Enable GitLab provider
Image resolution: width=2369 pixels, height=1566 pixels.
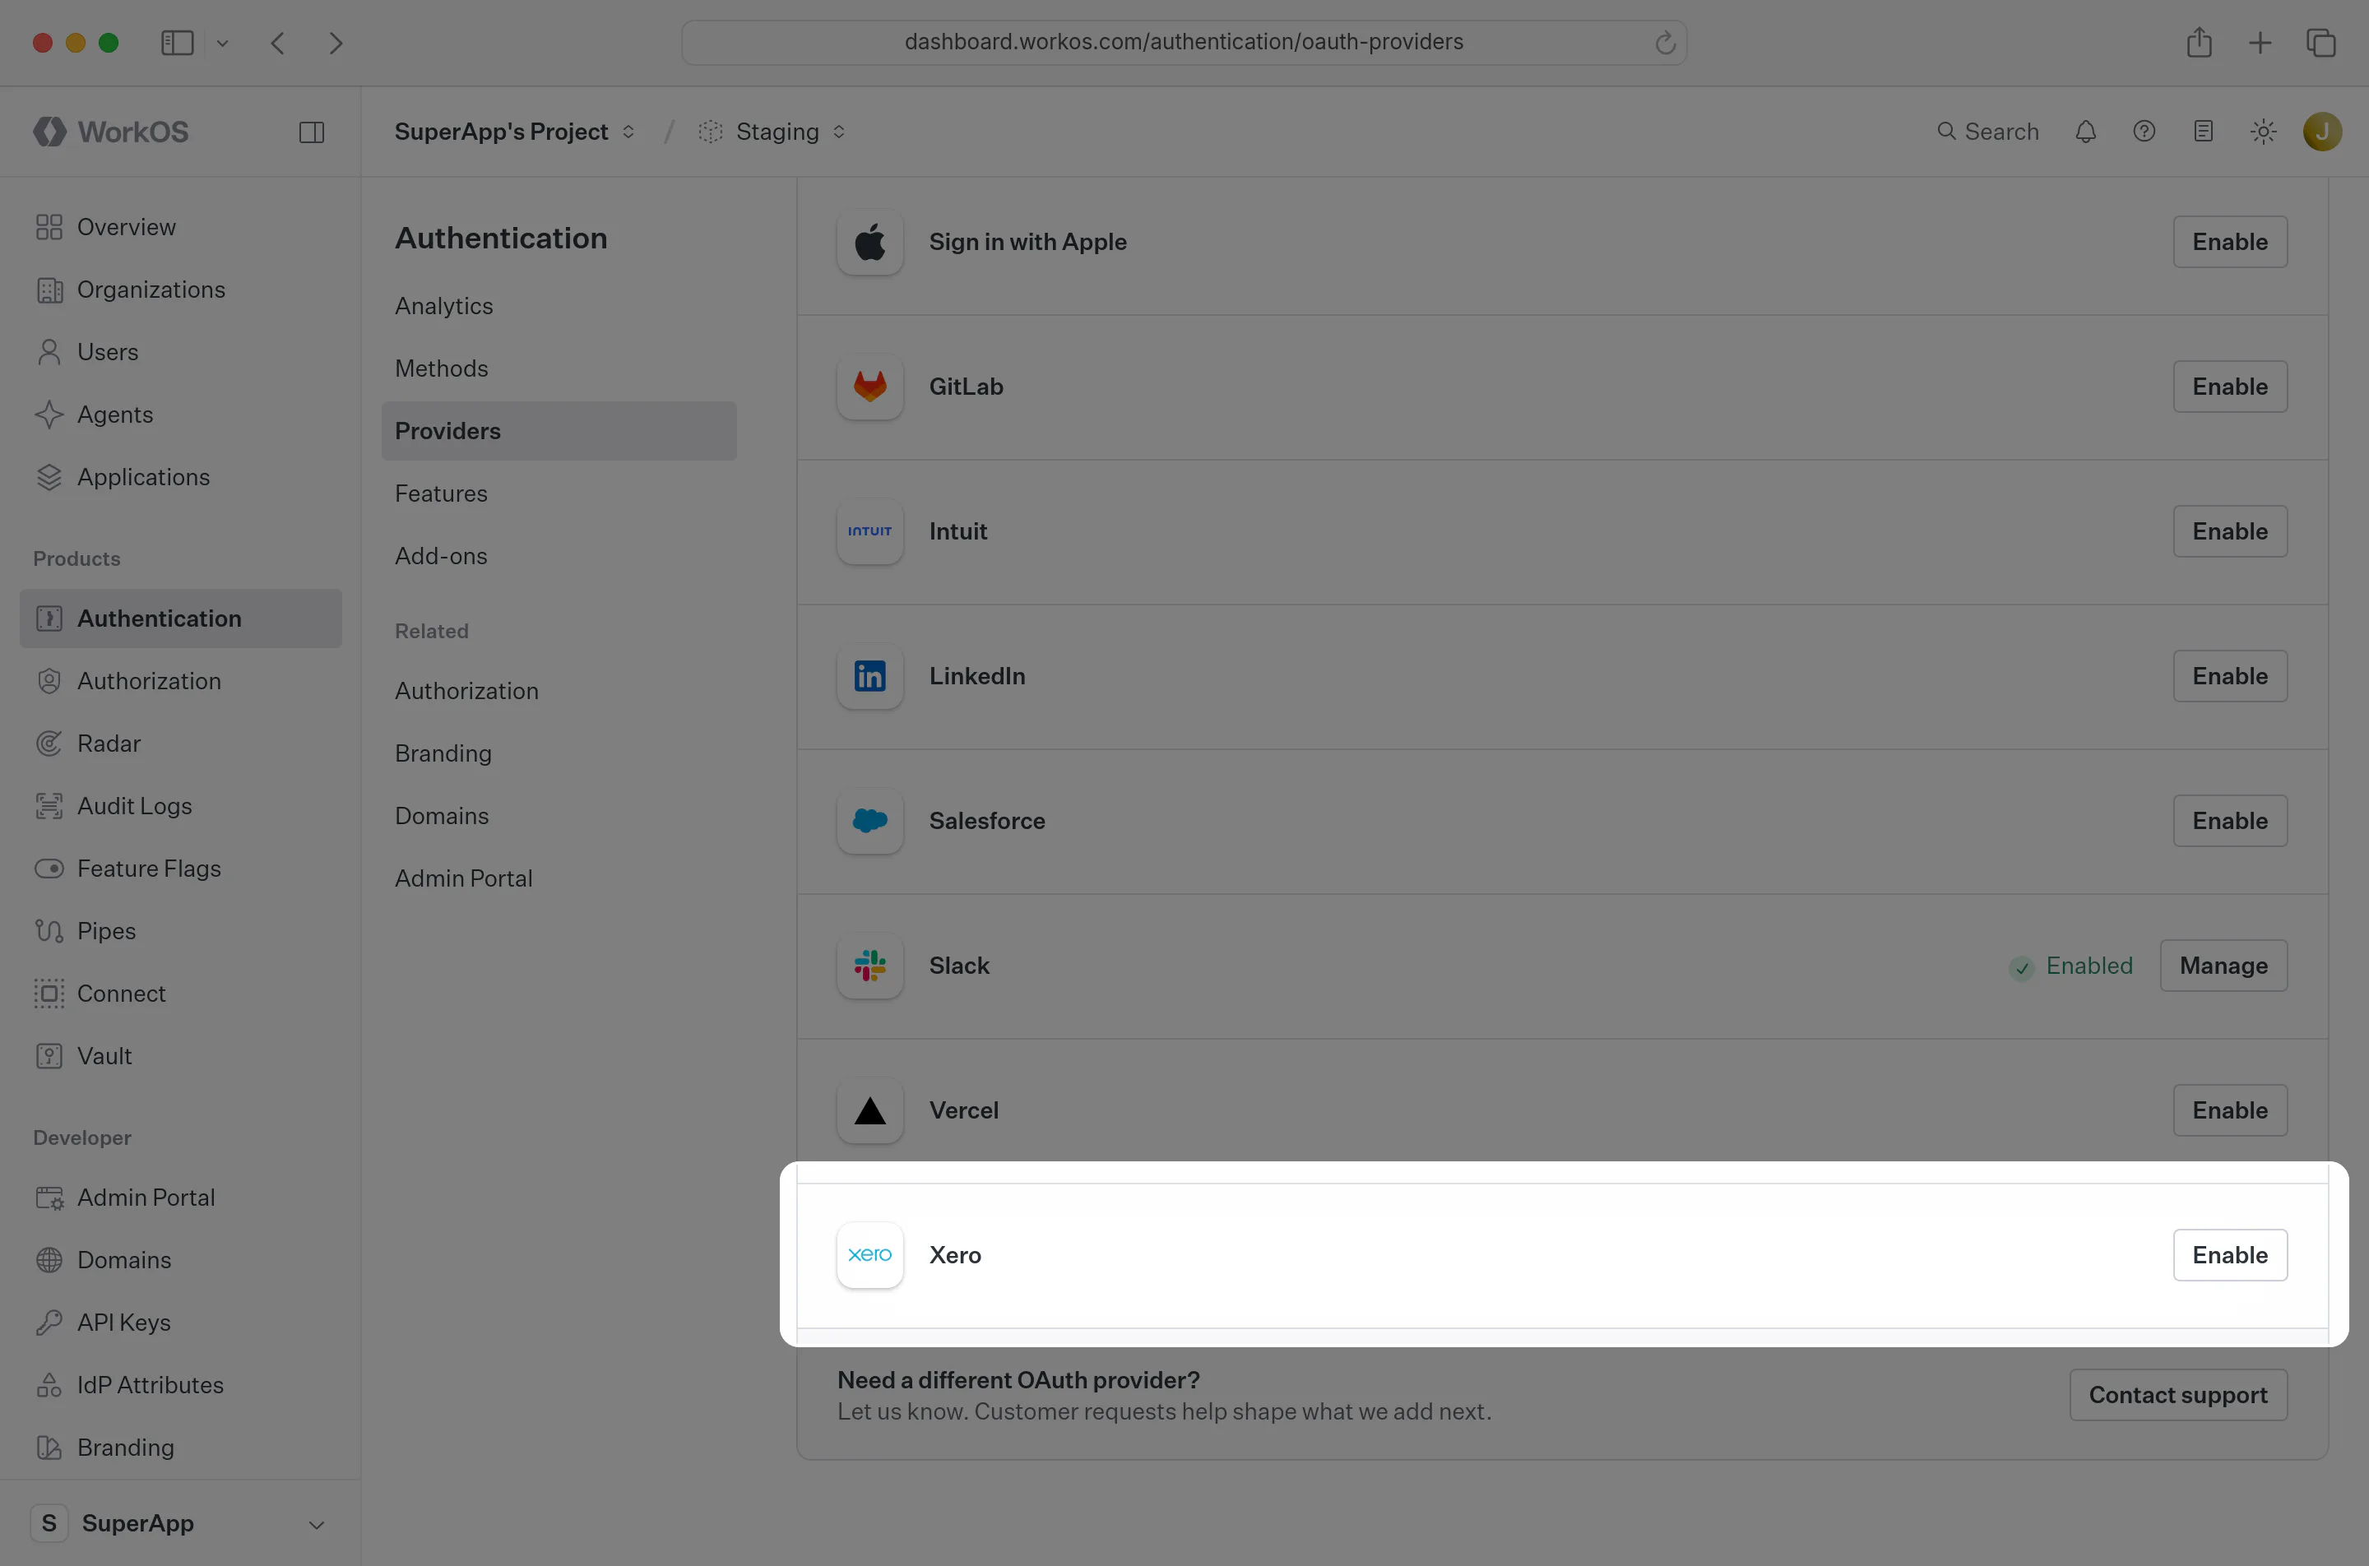tap(2229, 387)
